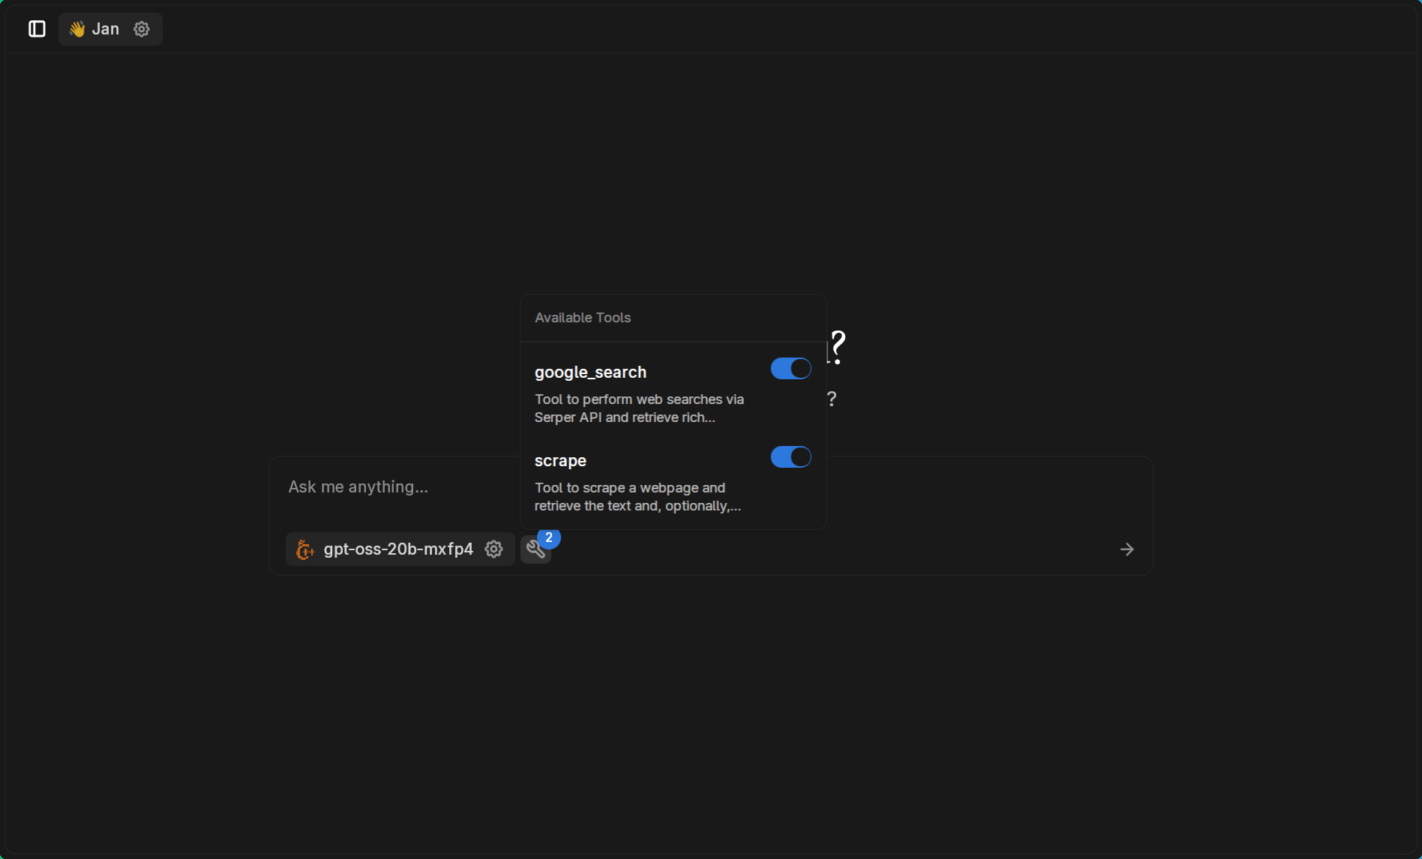Open Jan settings via the gear icon
The width and height of the screenshot is (1422, 859).
(x=141, y=28)
